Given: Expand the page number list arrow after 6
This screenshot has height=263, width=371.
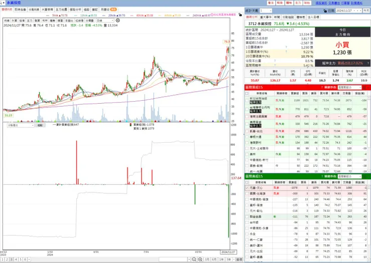Looking at the screenshot, I should click(29, 259).
